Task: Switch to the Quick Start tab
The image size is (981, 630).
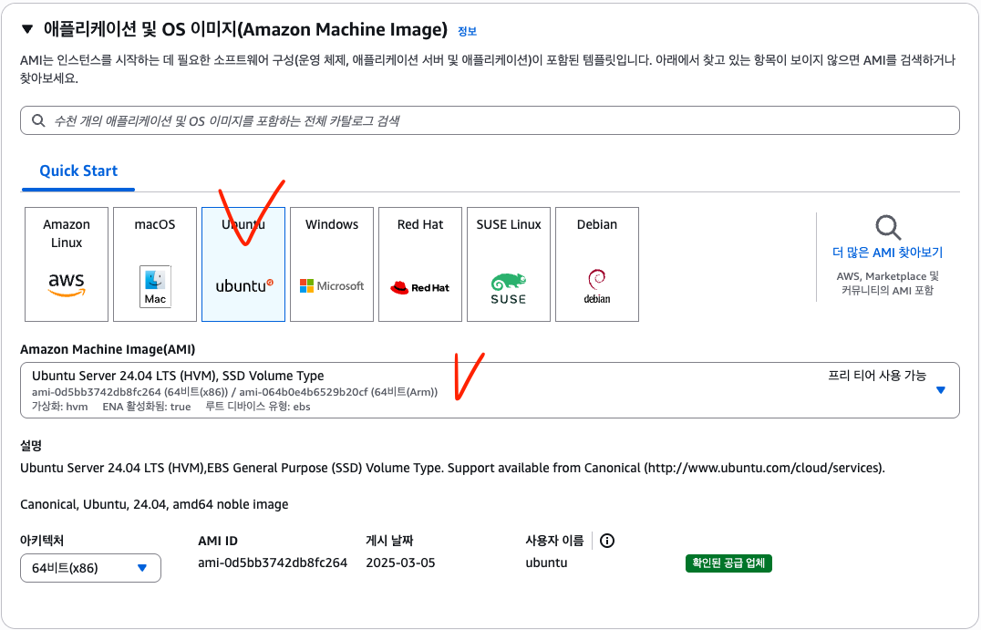Action: click(78, 170)
